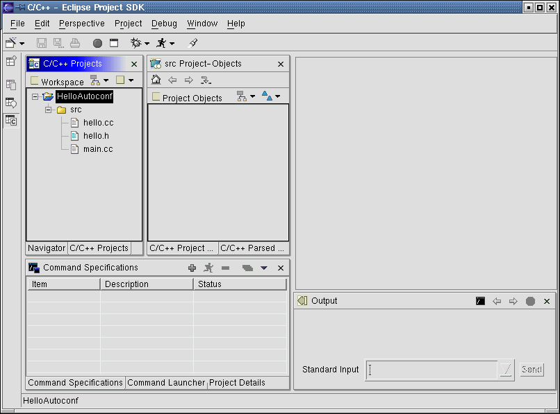The height and width of the screenshot is (414, 560).
Task: Open the Command Specifications view menu arrow
Action: [x=264, y=268]
